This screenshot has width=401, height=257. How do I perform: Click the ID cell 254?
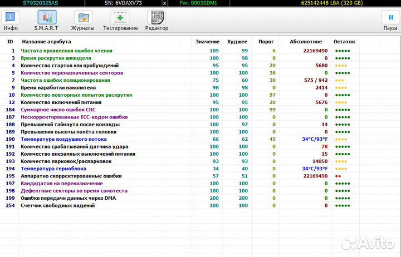tap(10, 206)
